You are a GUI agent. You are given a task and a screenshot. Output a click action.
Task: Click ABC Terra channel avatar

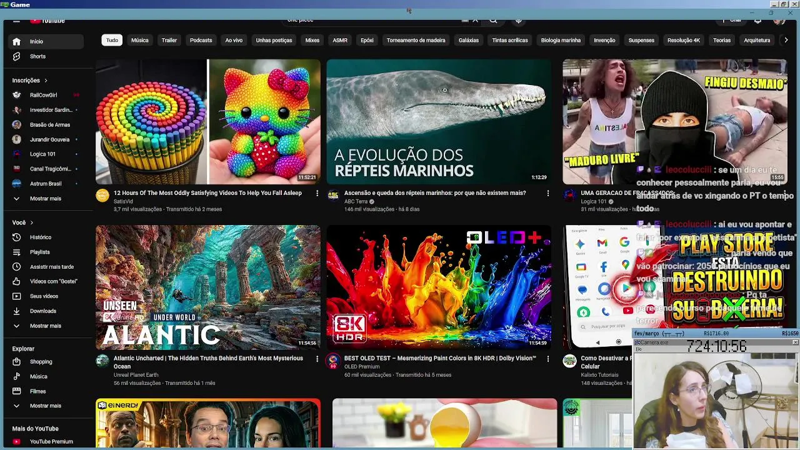(333, 196)
